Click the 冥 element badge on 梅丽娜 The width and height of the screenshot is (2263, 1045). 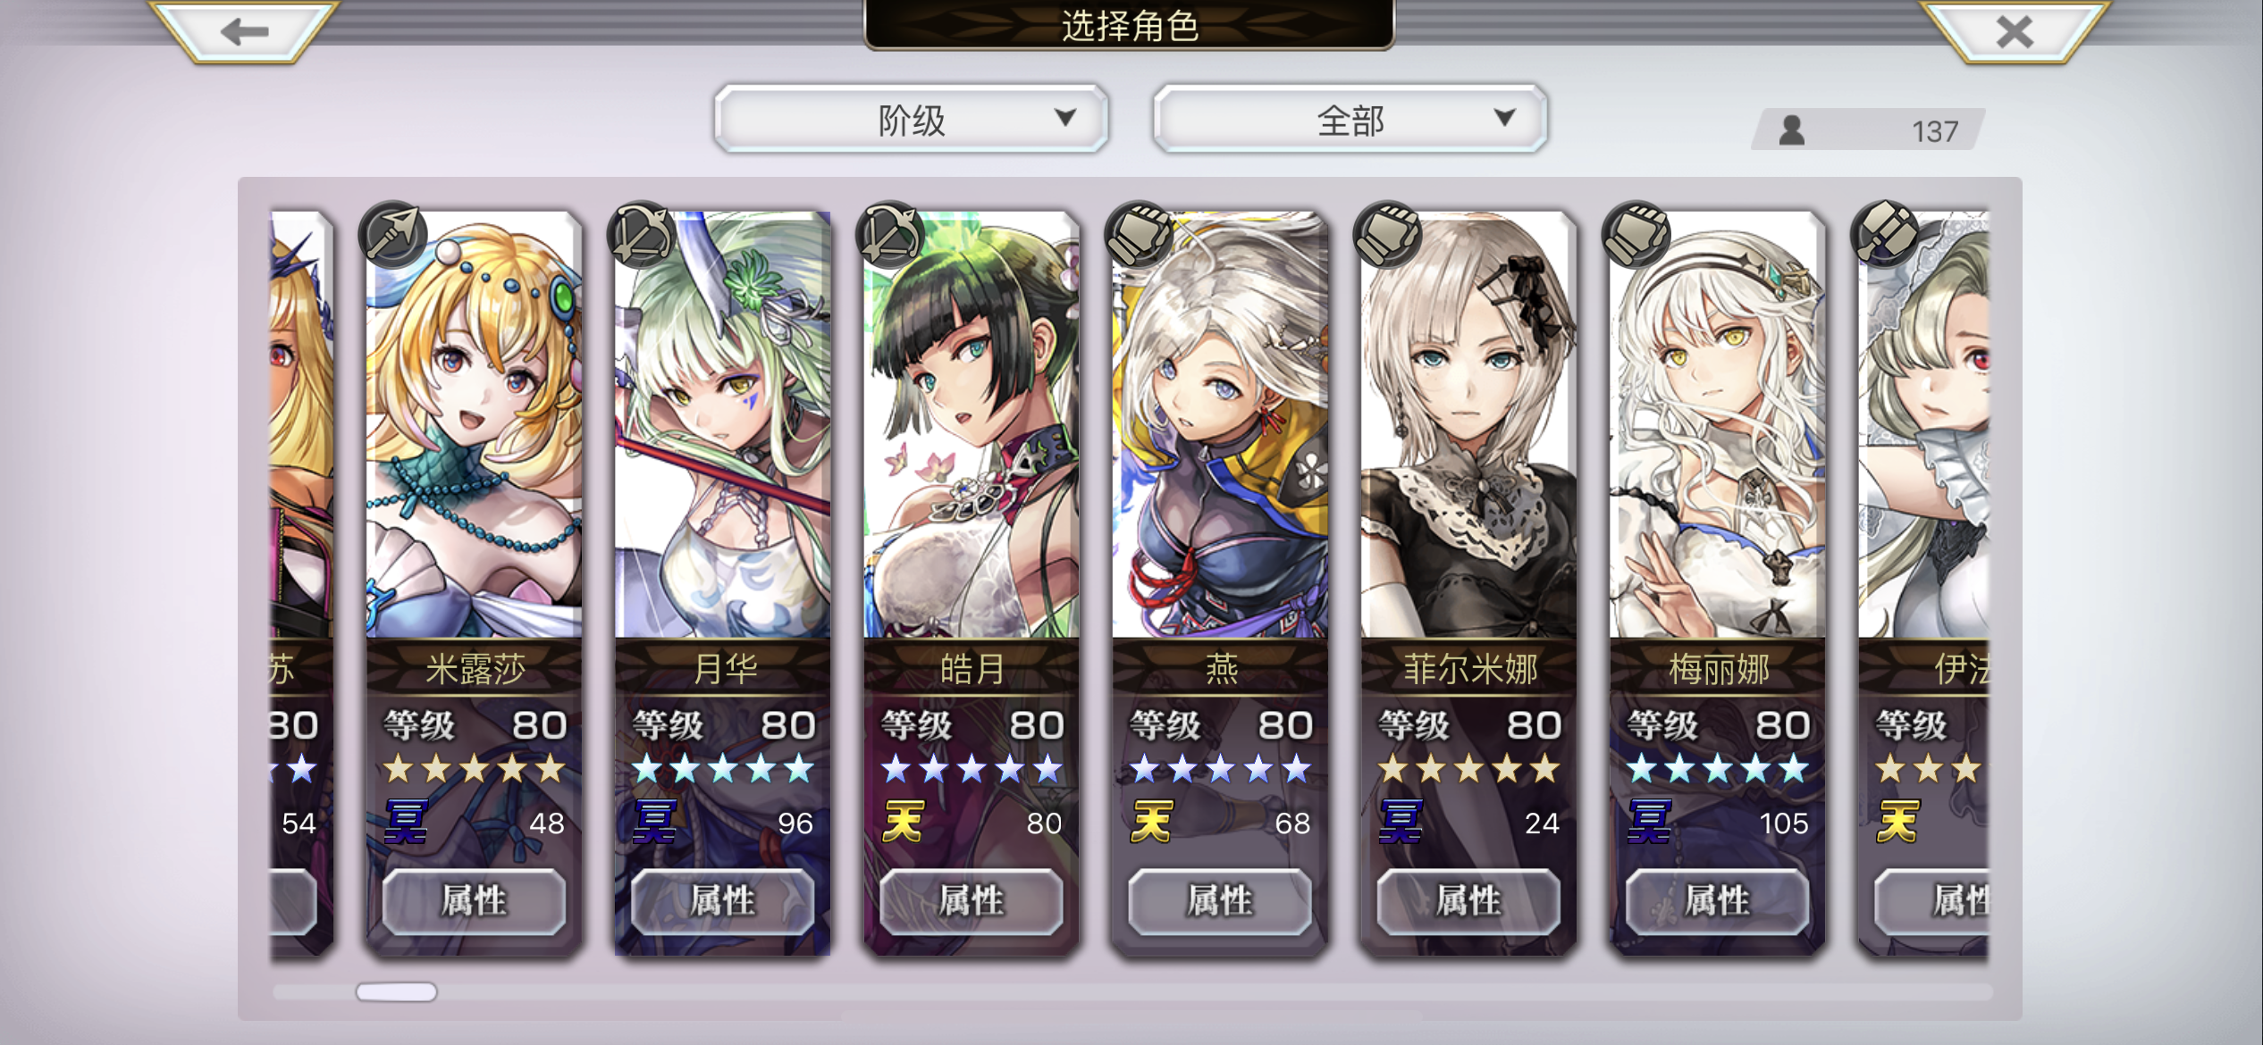click(x=1649, y=821)
